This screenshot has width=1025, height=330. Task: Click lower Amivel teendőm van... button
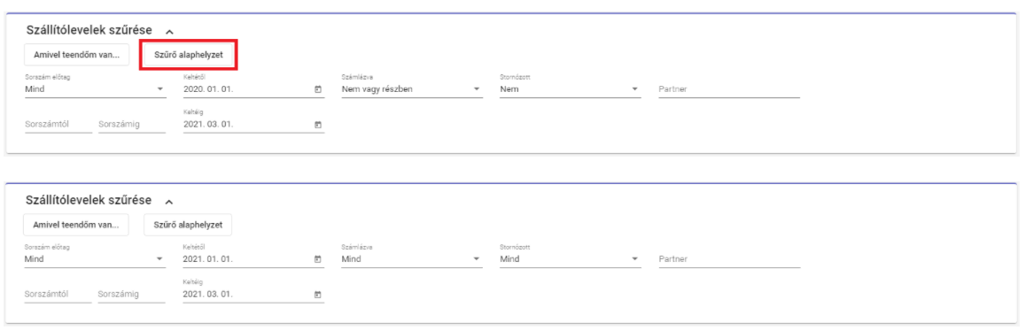(76, 225)
